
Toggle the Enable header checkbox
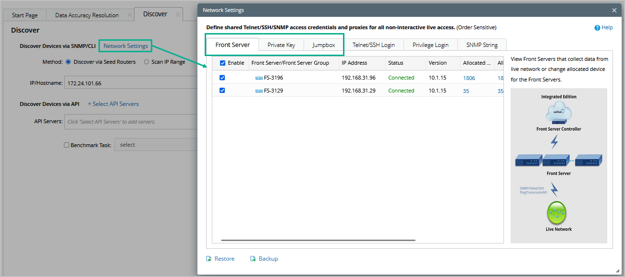pyautogui.click(x=222, y=63)
